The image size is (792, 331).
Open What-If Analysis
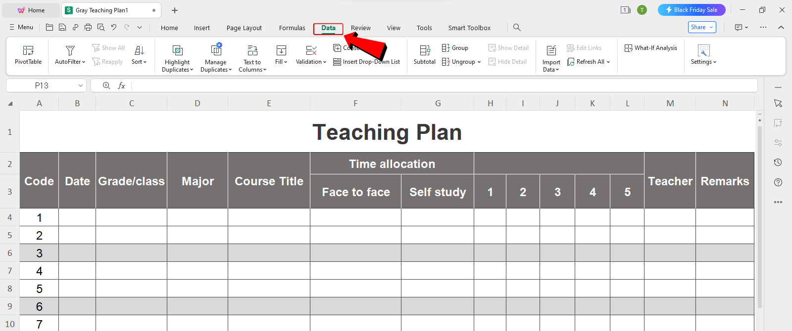tap(651, 48)
